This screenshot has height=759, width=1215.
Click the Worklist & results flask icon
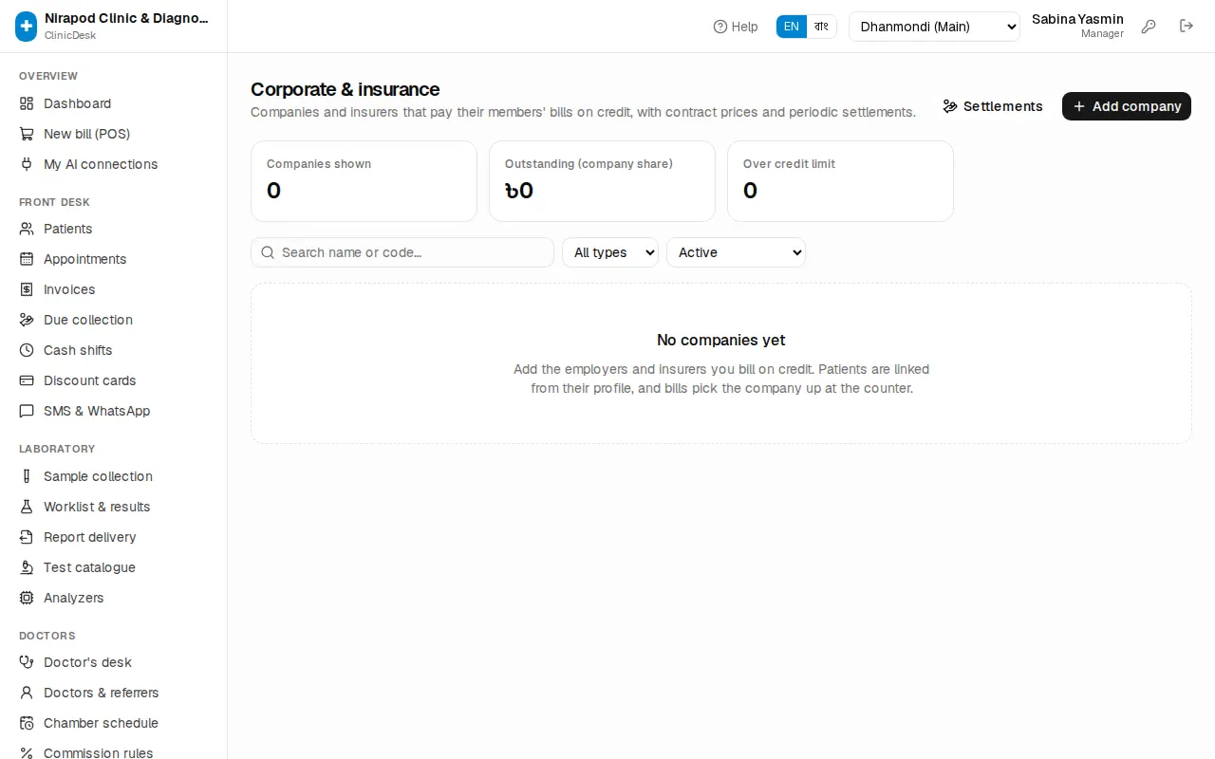click(x=27, y=507)
